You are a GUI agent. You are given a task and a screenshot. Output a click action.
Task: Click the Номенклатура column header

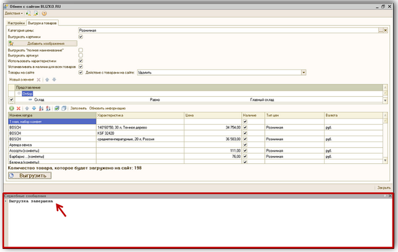point(52,115)
